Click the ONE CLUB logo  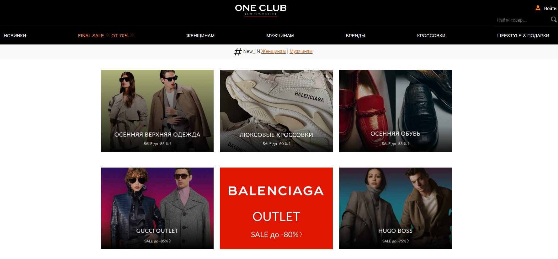click(x=261, y=10)
